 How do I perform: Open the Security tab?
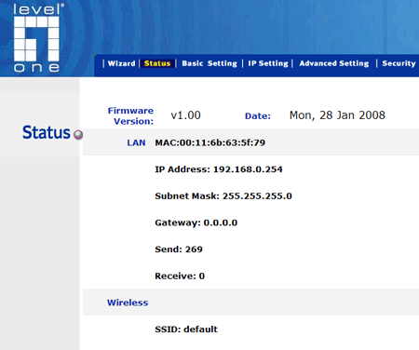tap(399, 63)
